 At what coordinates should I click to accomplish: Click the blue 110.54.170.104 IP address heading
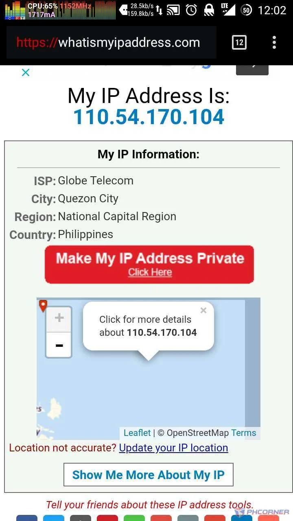coord(149,117)
